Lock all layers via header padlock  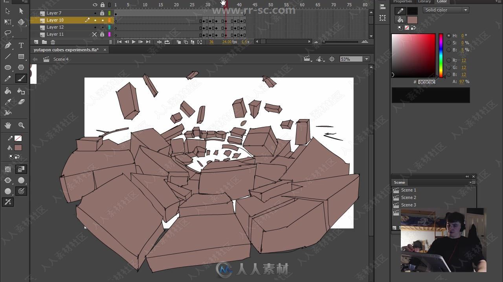pyautogui.click(x=102, y=5)
